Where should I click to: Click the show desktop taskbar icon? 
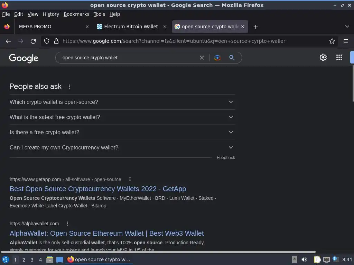pyautogui.click(x=59, y=260)
